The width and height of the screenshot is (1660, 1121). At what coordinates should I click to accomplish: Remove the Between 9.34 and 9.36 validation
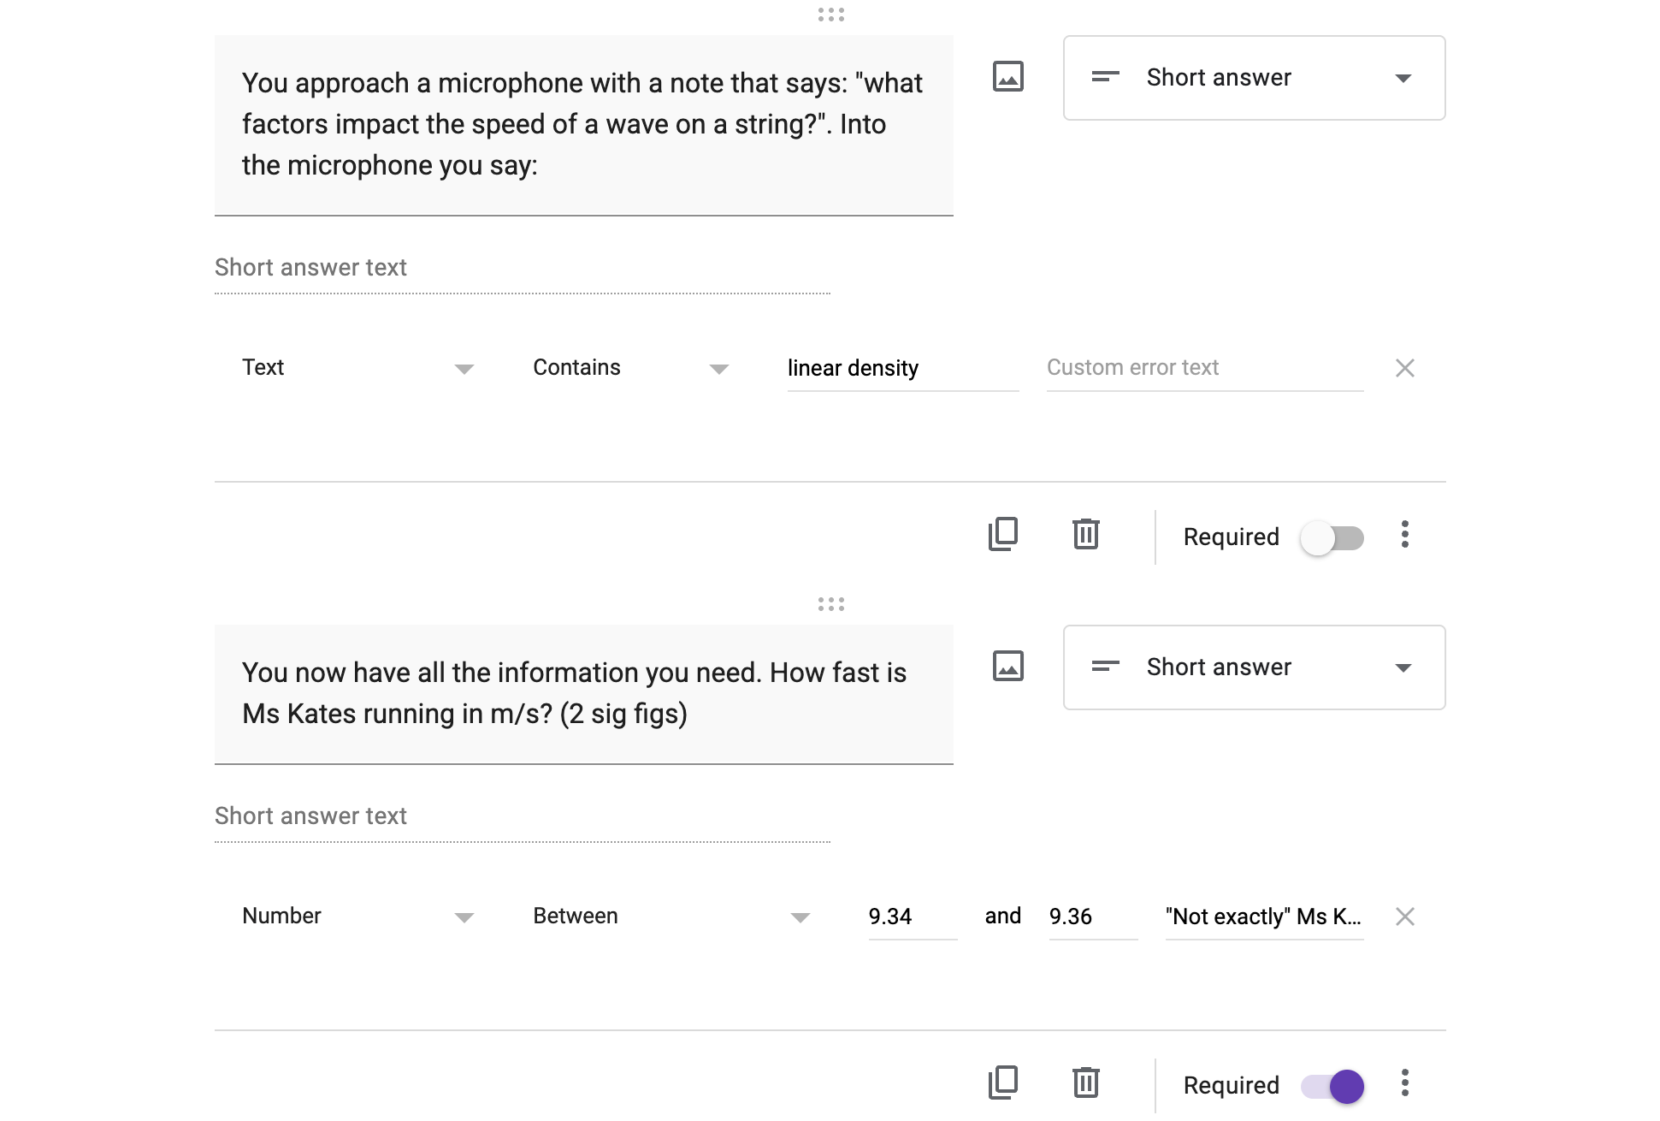[x=1405, y=916]
